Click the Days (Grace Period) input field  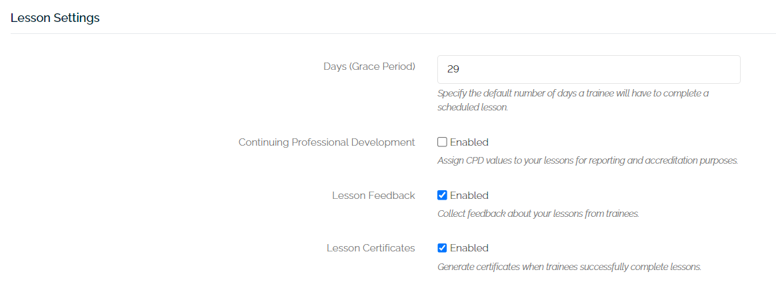pos(588,69)
